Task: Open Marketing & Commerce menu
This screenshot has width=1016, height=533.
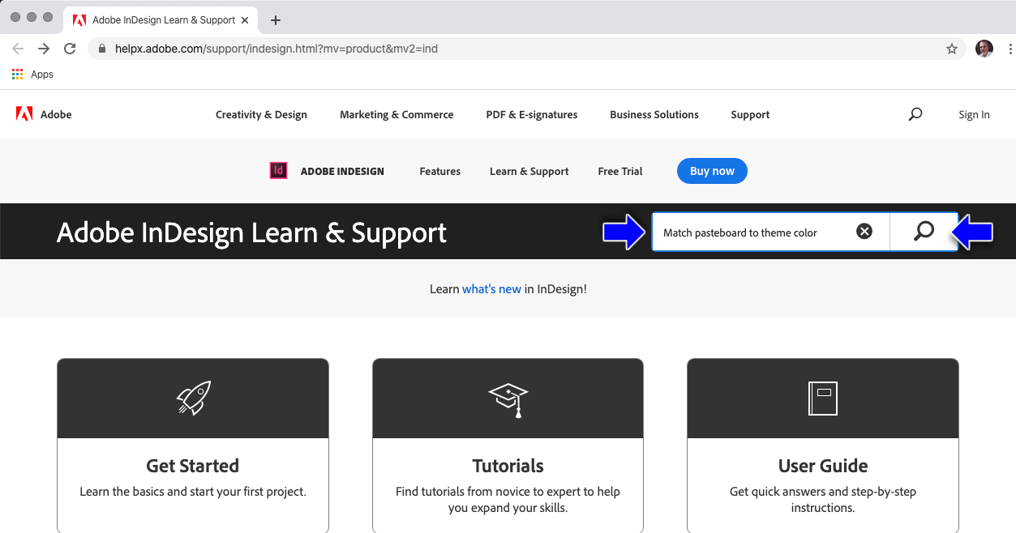Action: click(x=397, y=114)
